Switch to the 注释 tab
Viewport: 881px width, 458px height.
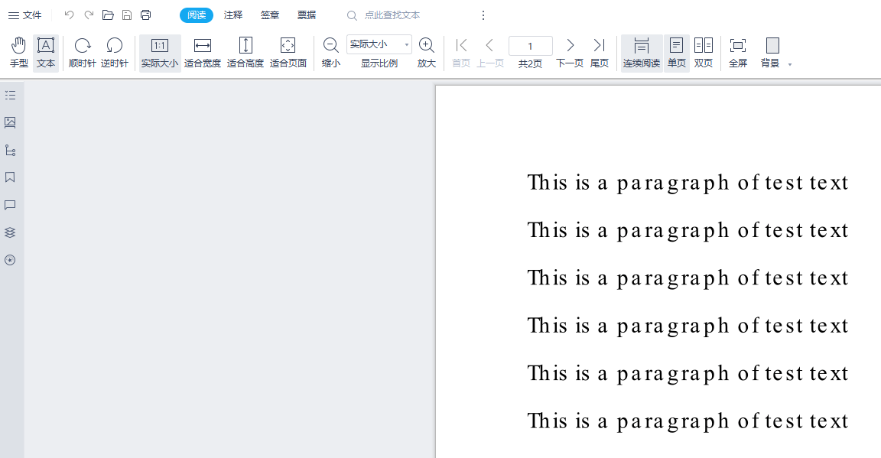233,15
